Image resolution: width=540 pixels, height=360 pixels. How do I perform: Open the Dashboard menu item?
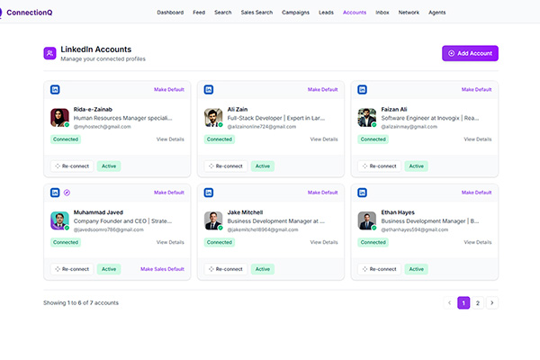click(x=170, y=13)
